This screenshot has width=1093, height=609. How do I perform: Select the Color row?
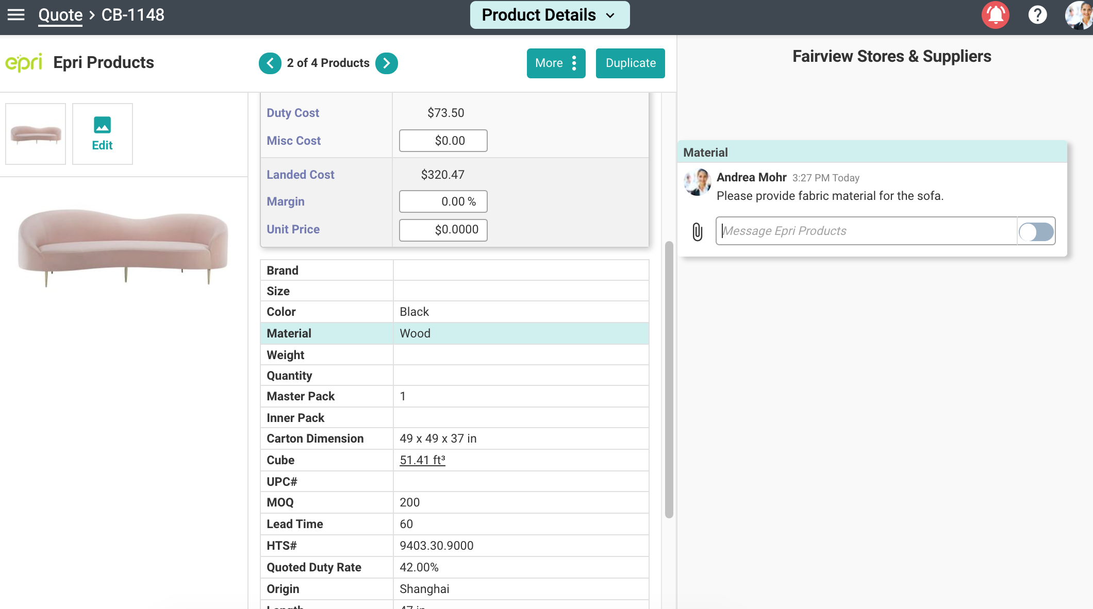[x=454, y=312]
